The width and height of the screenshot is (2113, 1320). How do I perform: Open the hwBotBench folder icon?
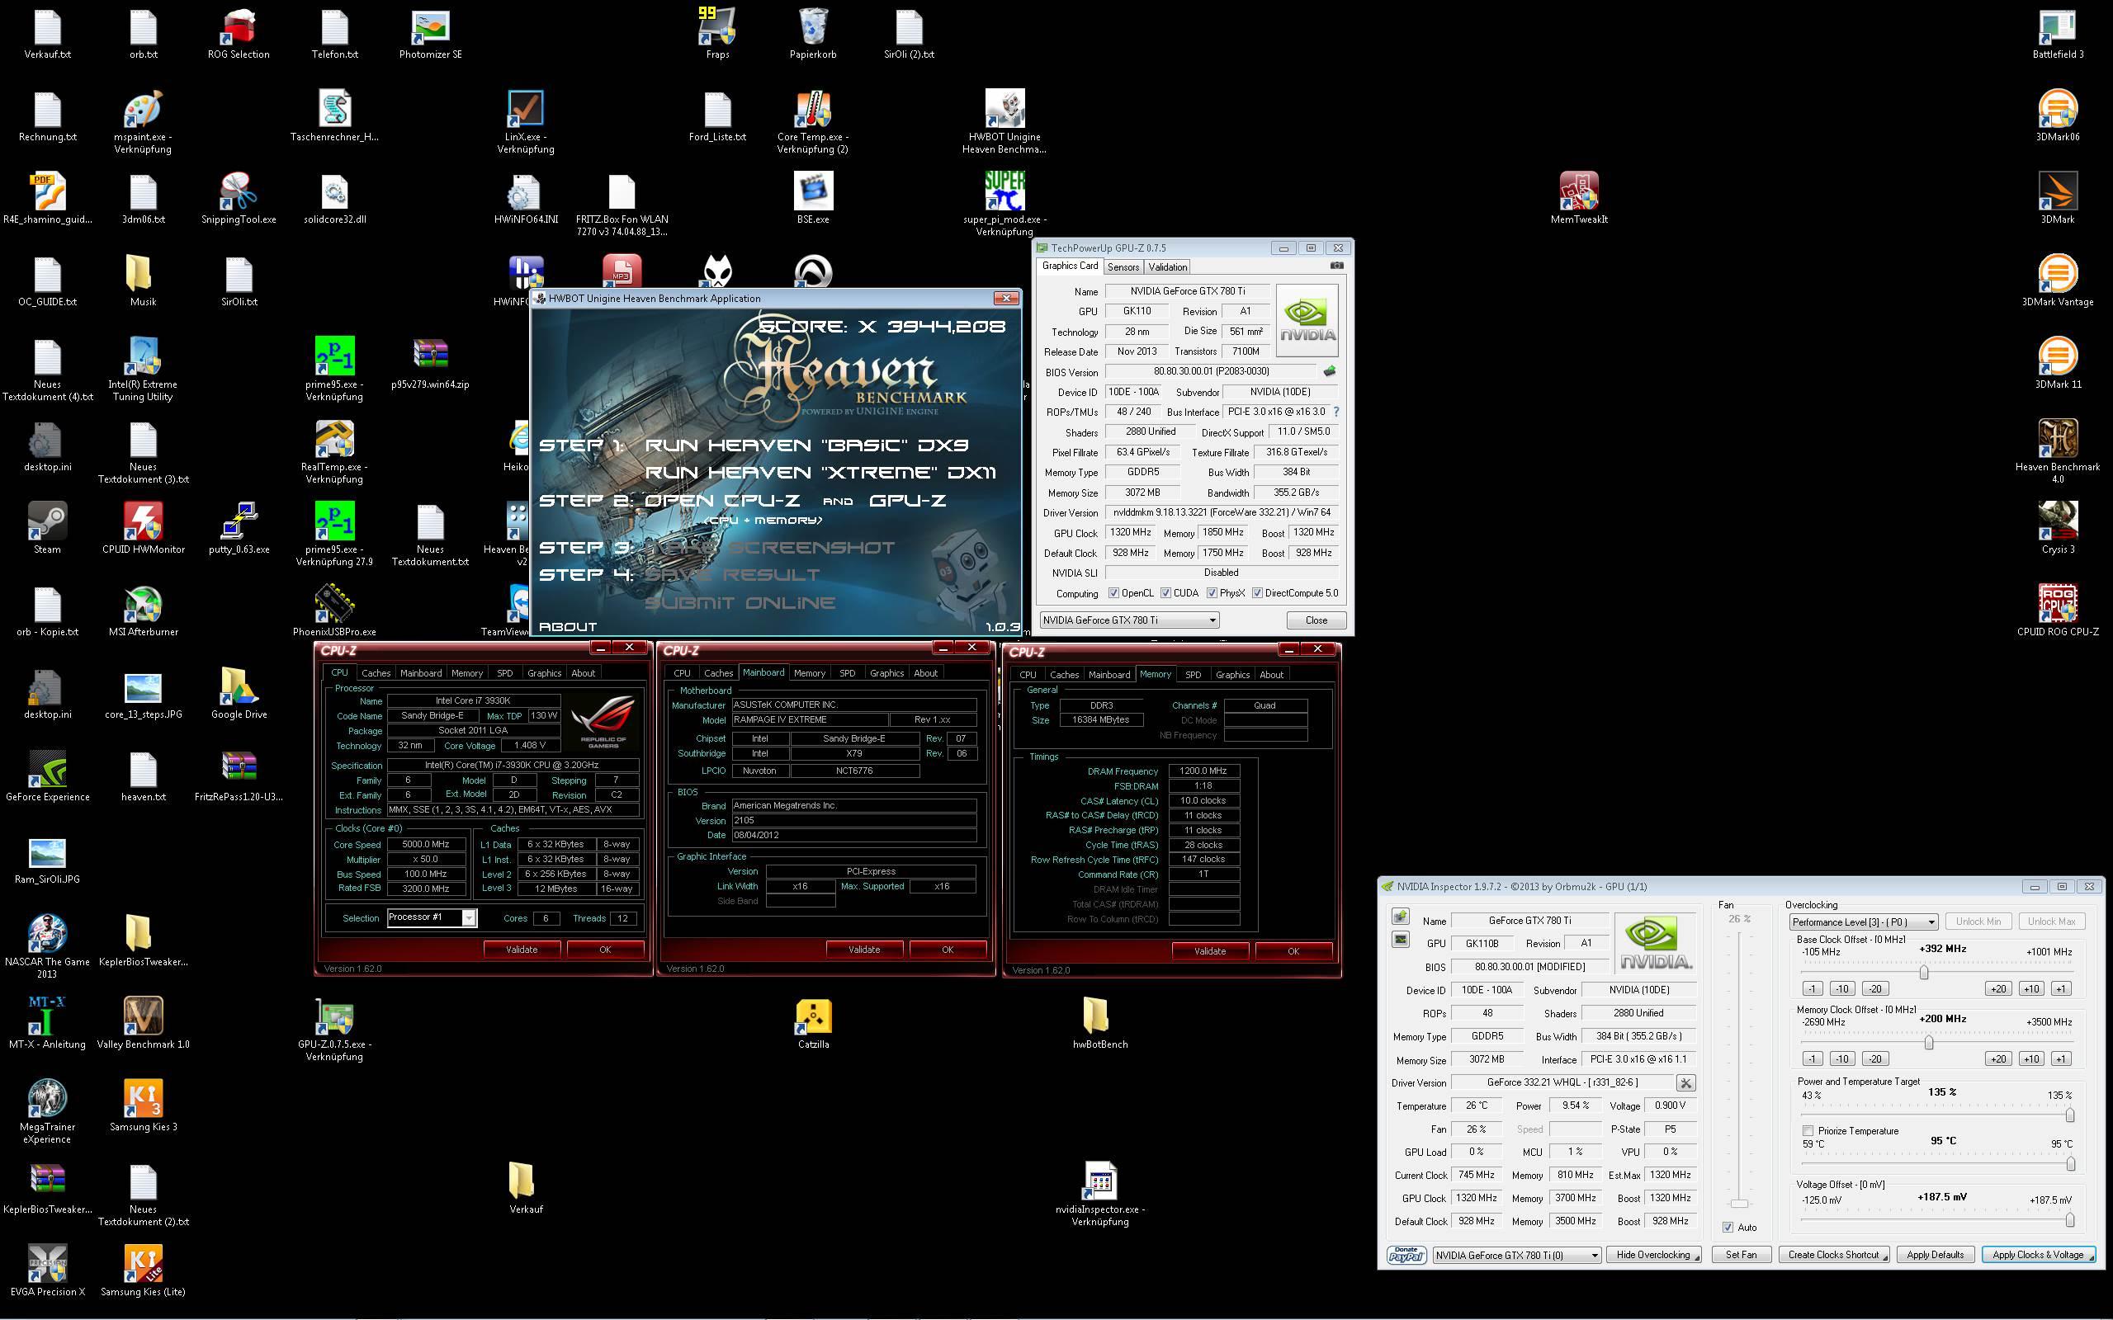point(1100,1024)
